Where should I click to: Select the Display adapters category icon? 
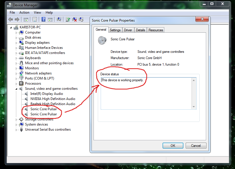[21, 43]
